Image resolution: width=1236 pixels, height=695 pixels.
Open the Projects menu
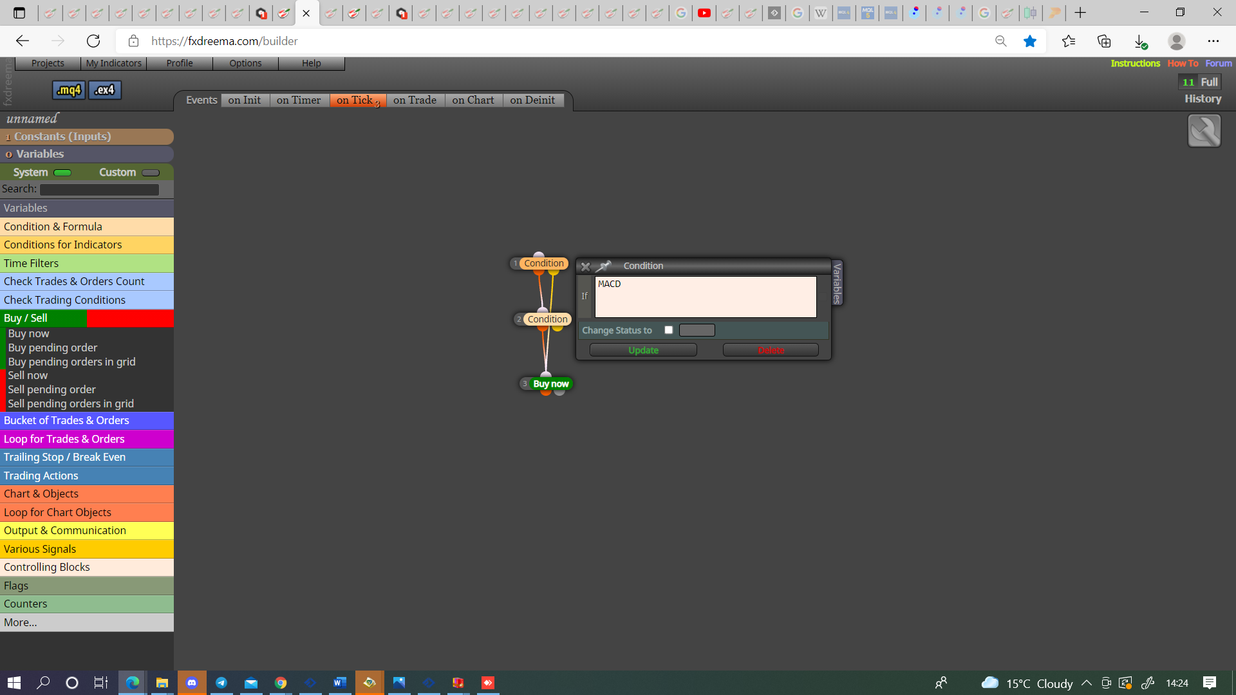click(x=48, y=63)
